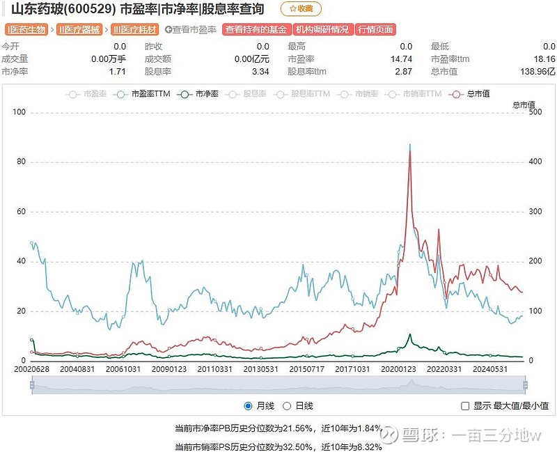This screenshot has width=557, height=452.
Task: Click the 20150717 x-axis date label
Action: pyautogui.click(x=306, y=369)
